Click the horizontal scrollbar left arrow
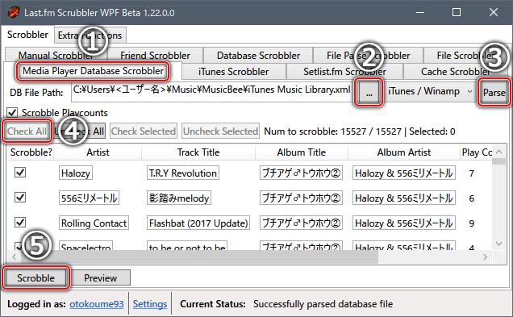 [14, 257]
